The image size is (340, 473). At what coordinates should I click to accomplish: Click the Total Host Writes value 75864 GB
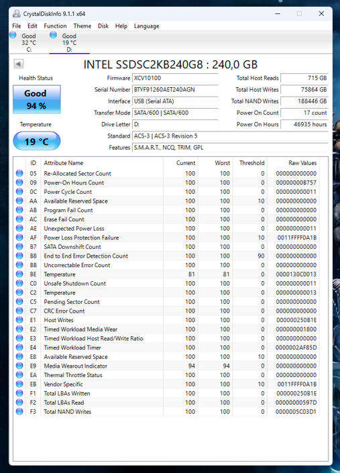coord(304,90)
